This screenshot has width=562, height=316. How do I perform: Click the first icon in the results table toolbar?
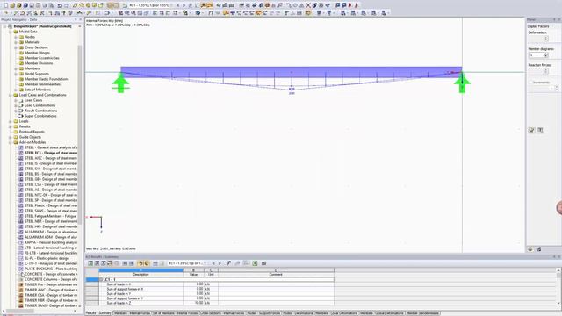click(x=90, y=263)
